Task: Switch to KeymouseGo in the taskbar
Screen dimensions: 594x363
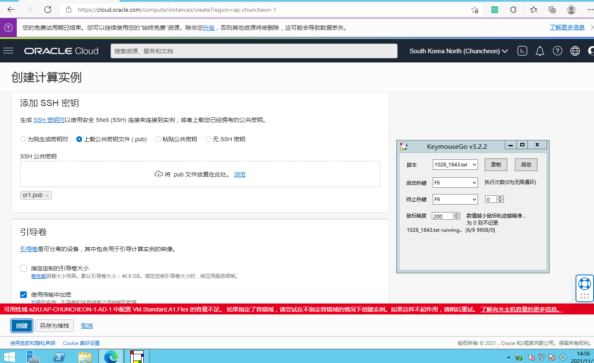Action: tap(137, 357)
